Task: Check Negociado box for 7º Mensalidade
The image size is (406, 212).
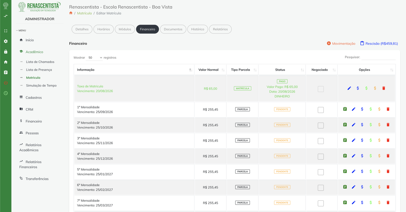Action: [321, 203]
